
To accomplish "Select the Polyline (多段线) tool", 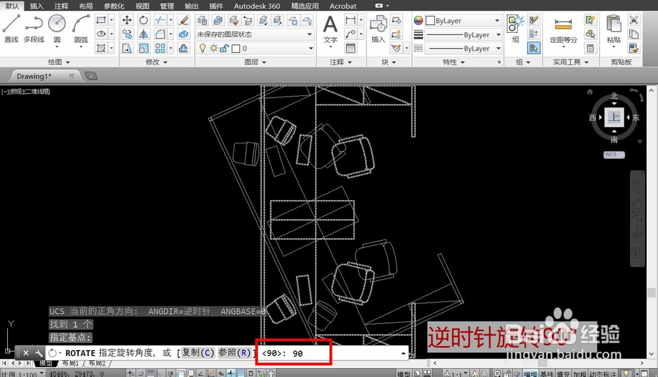I will (x=34, y=28).
